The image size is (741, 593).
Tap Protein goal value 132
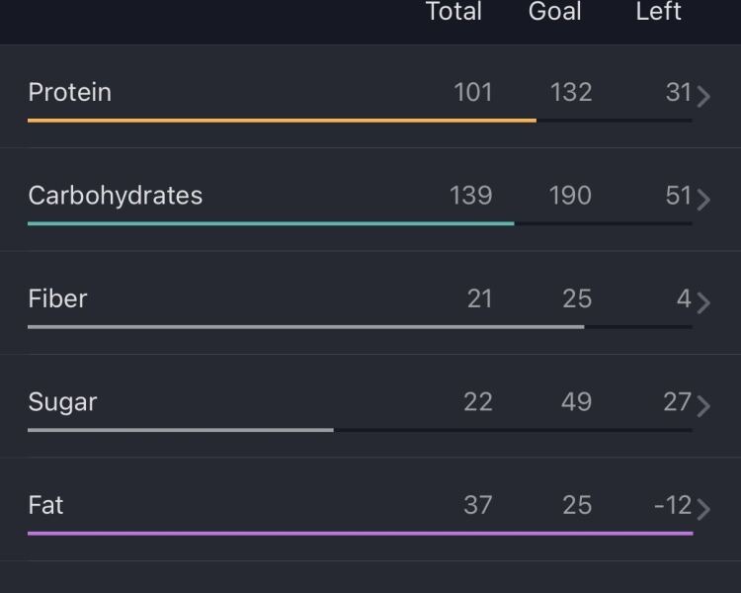tap(571, 92)
